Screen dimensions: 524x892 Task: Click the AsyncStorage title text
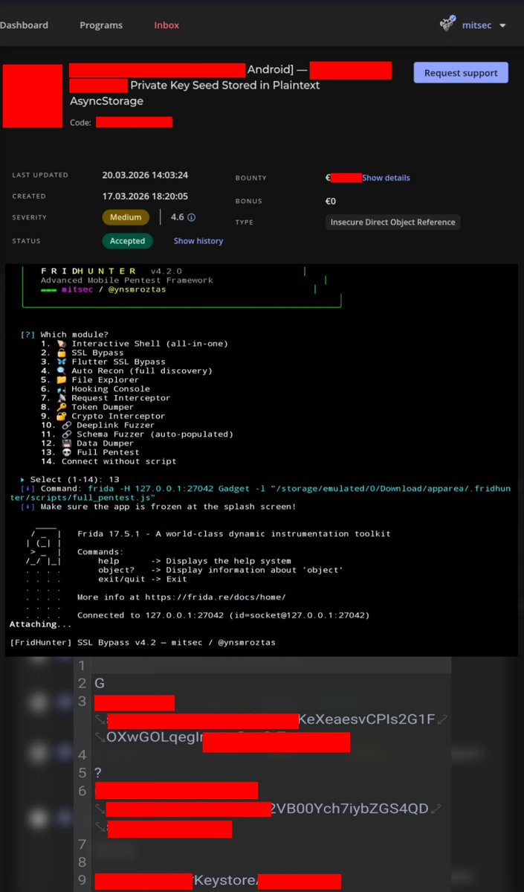pyautogui.click(x=106, y=101)
